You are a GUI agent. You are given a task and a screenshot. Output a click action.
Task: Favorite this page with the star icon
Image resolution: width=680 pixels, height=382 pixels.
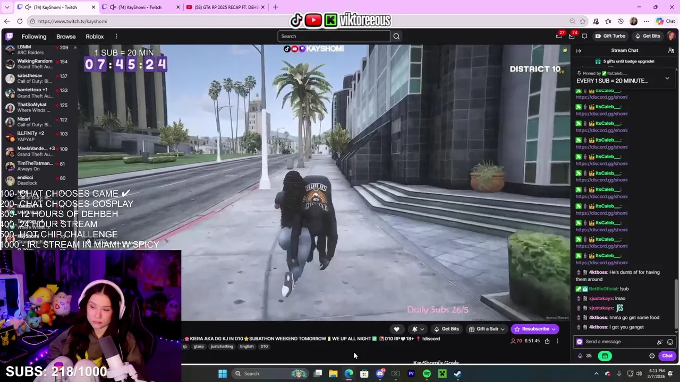click(x=583, y=21)
